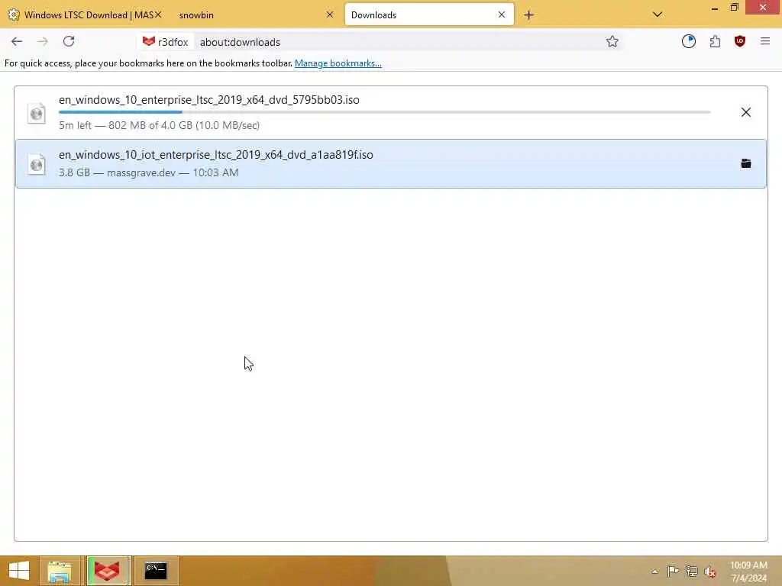Viewport: 782px width, 586px height.
Task: Restore down the browser window
Action: (734, 8)
